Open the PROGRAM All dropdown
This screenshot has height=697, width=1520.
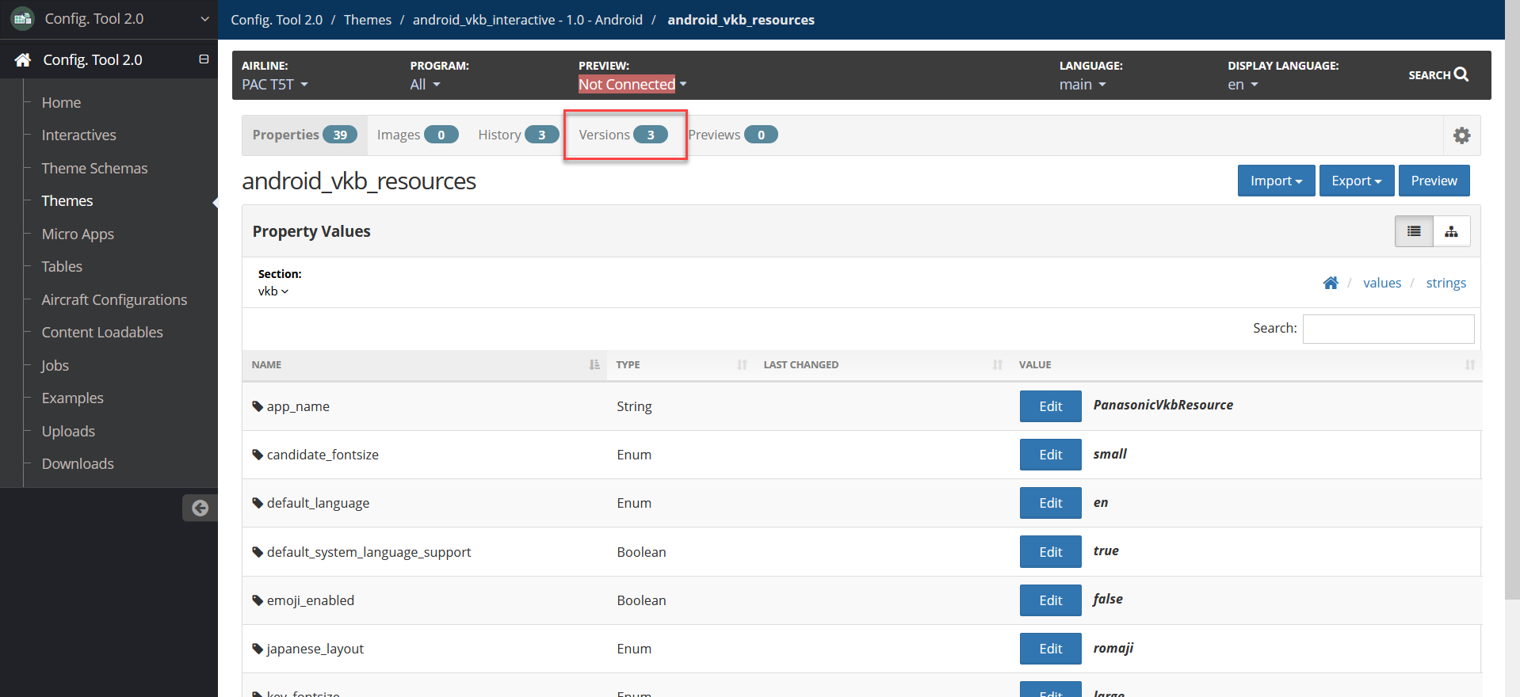(x=425, y=84)
